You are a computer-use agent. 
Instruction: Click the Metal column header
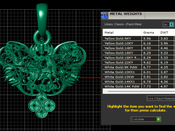122,32
